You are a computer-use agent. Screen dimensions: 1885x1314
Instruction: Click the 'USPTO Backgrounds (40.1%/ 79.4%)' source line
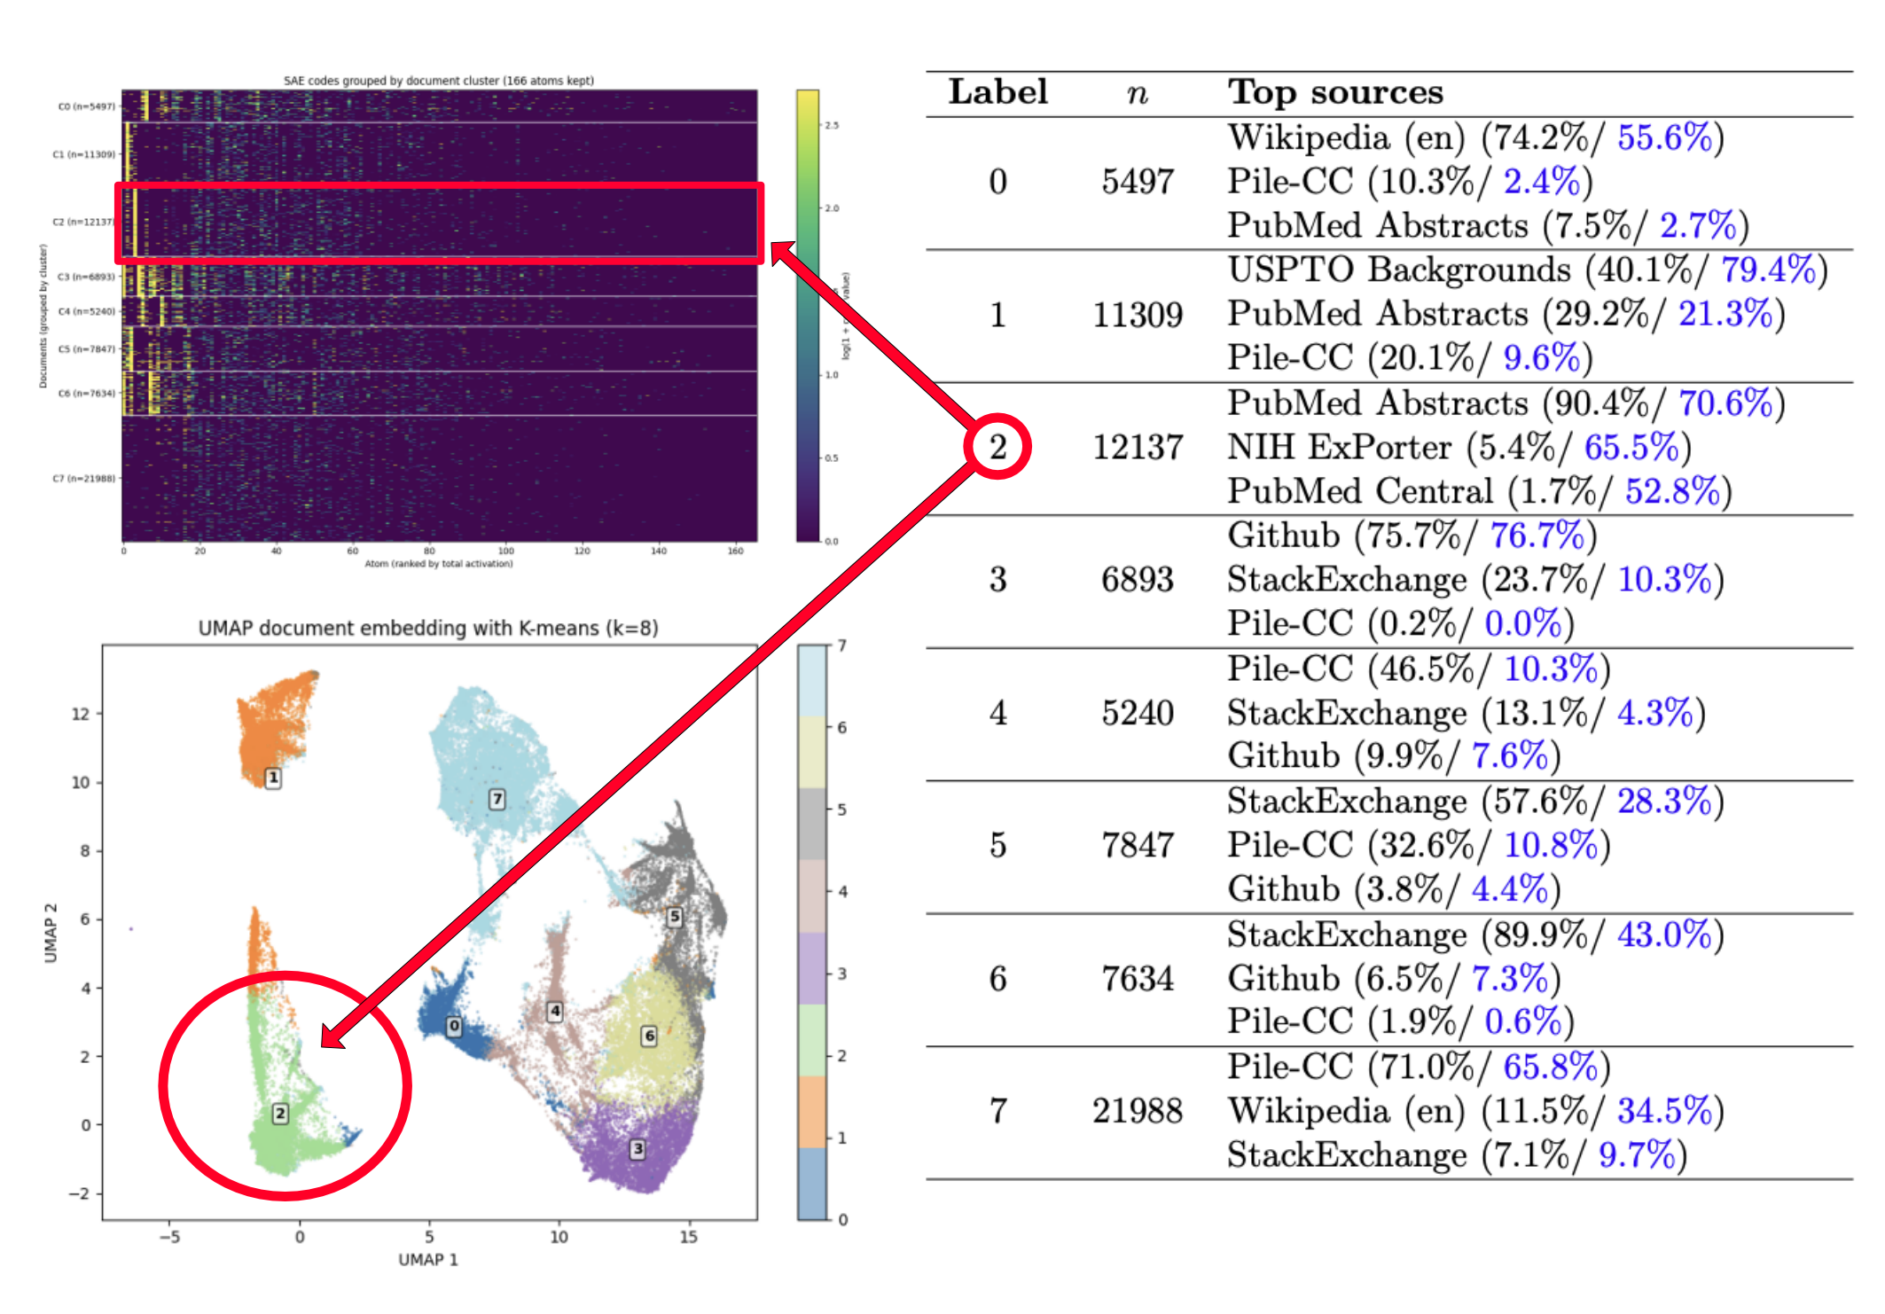point(1529,270)
